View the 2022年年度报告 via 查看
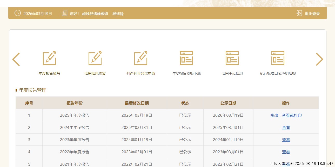Screen dimensions: 335x167 click(286, 152)
